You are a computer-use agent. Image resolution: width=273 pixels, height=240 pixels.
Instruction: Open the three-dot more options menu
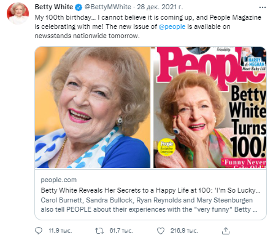tap(263, 7)
